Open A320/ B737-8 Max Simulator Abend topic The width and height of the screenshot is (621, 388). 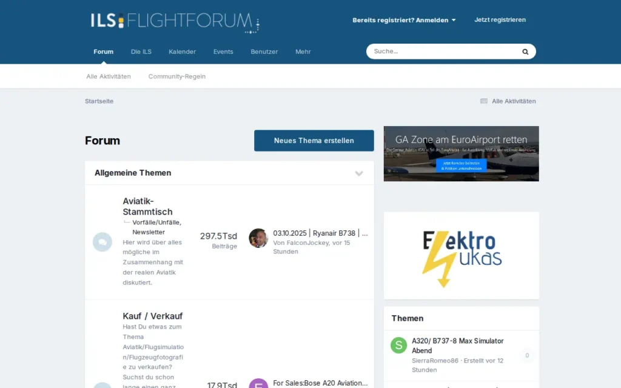pos(457,346)
